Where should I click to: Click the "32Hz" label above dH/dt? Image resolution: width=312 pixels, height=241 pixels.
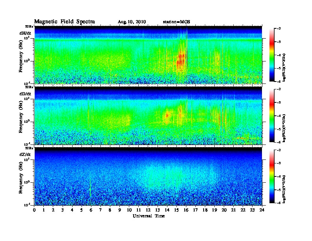pos(29,26)
